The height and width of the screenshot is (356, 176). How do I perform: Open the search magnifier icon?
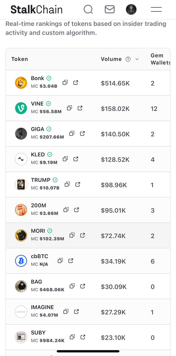tap(88, 9)
